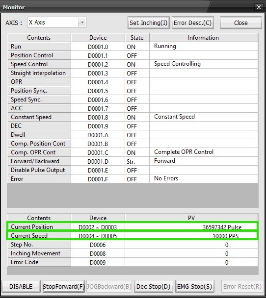Viewport: 266px width, 298px height.
Task: Click the Str. state cell
Action: pyautogui.click(x=137, y=162)
